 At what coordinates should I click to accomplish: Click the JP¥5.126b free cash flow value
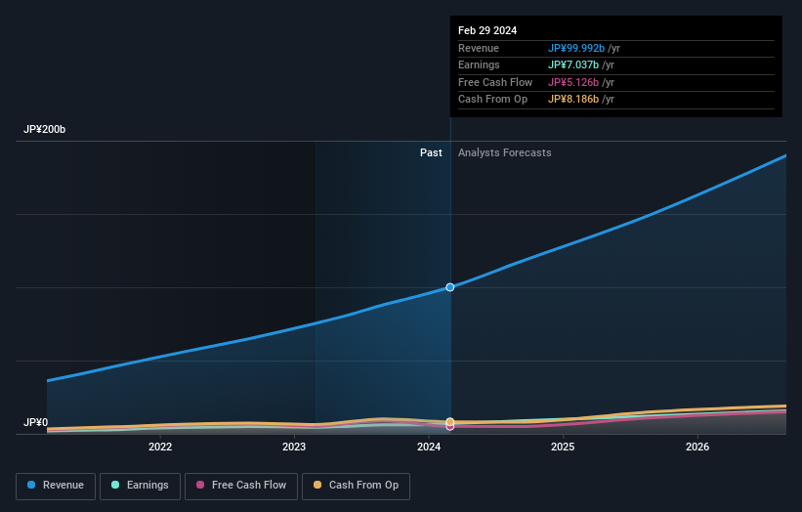[573, 82]
